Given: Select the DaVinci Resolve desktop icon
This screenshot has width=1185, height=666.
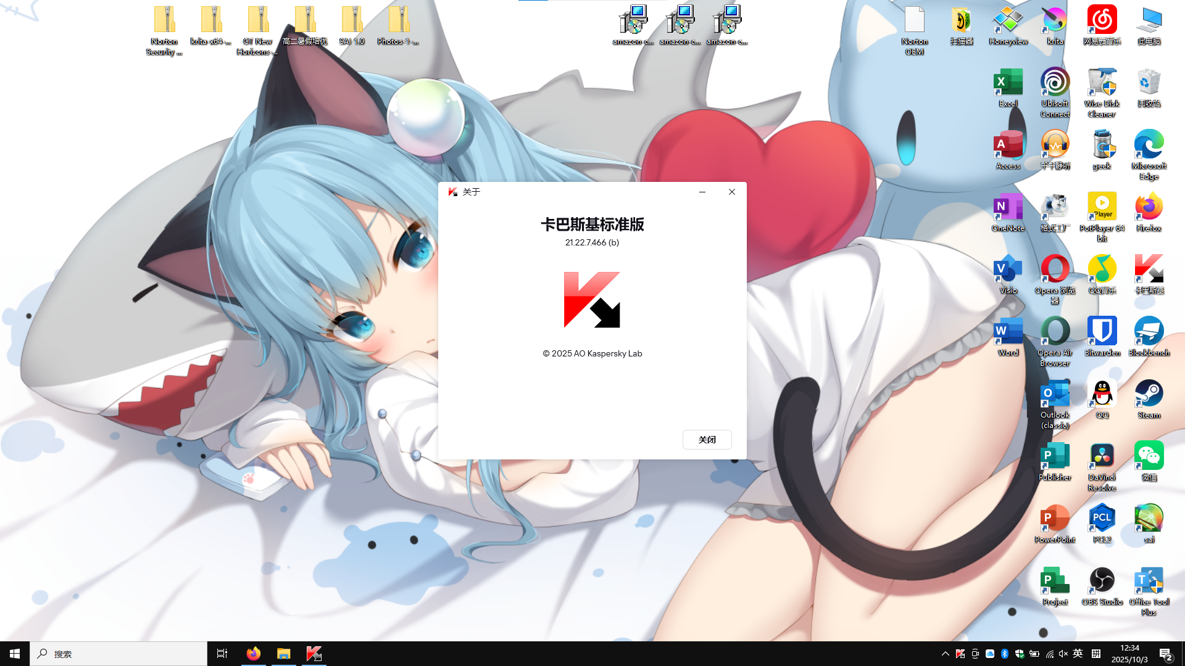Looking at the screenshot, I should pyautogui.click(x=1102, y=466).
